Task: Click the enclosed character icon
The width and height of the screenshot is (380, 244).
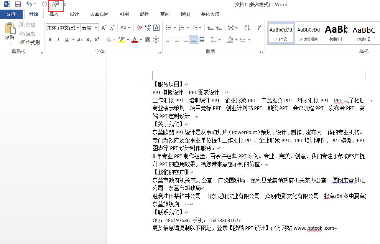Action: 156,40
